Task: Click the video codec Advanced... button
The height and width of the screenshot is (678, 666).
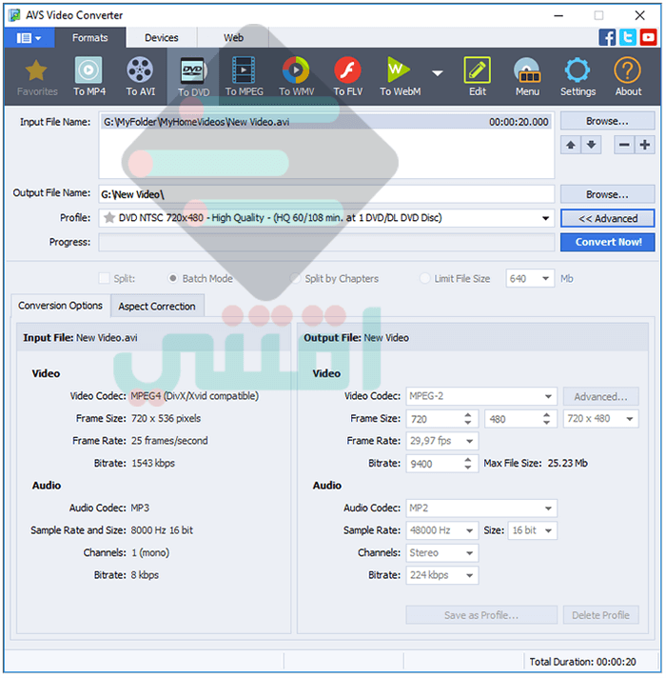Action: pos(600,397)
